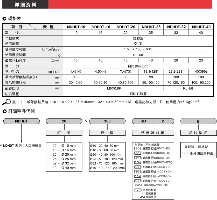This screenshot has height=200, width=217.
Task: Click the 感應器裝置 label box
Action: click(152, 133)
